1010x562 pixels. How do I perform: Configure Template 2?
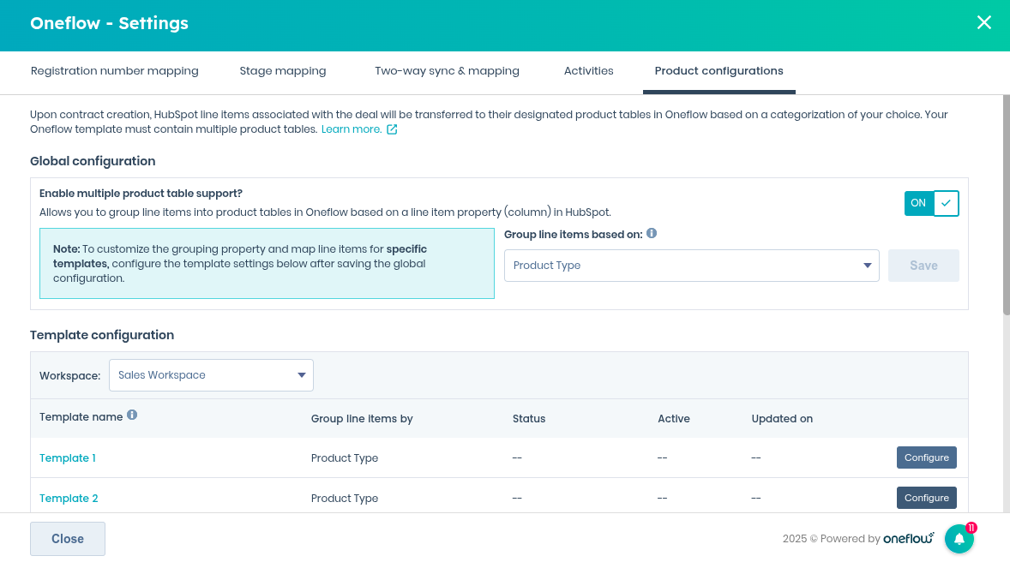tap(926, 498)
